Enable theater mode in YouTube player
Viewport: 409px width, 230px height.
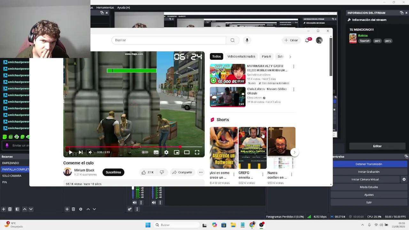click(x=187, y=152)
